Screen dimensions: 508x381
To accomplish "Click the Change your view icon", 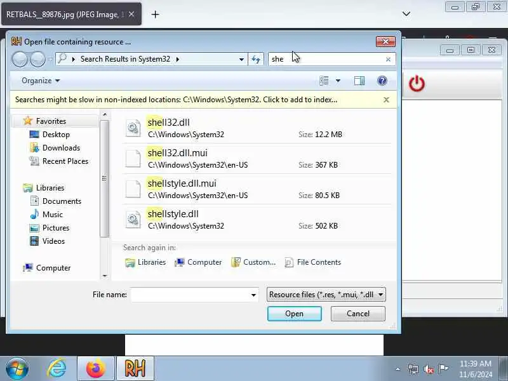I will (x=324, y=81).
